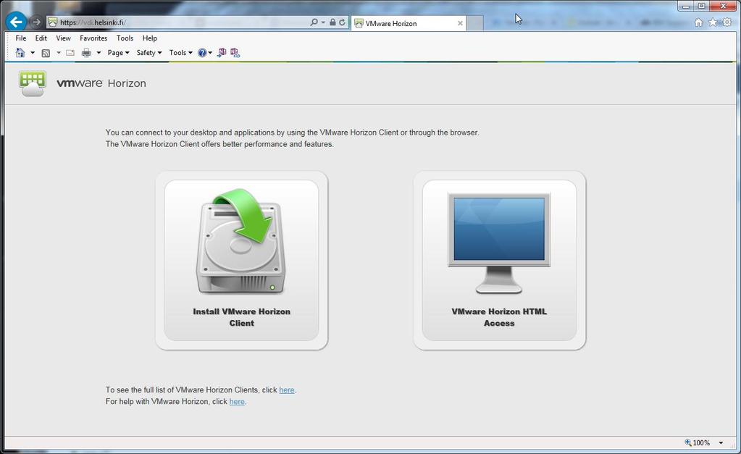Viewport: 741px width, 454px height.
Task: Click the Home icon at top right
Action: click(x=698, y=22)
